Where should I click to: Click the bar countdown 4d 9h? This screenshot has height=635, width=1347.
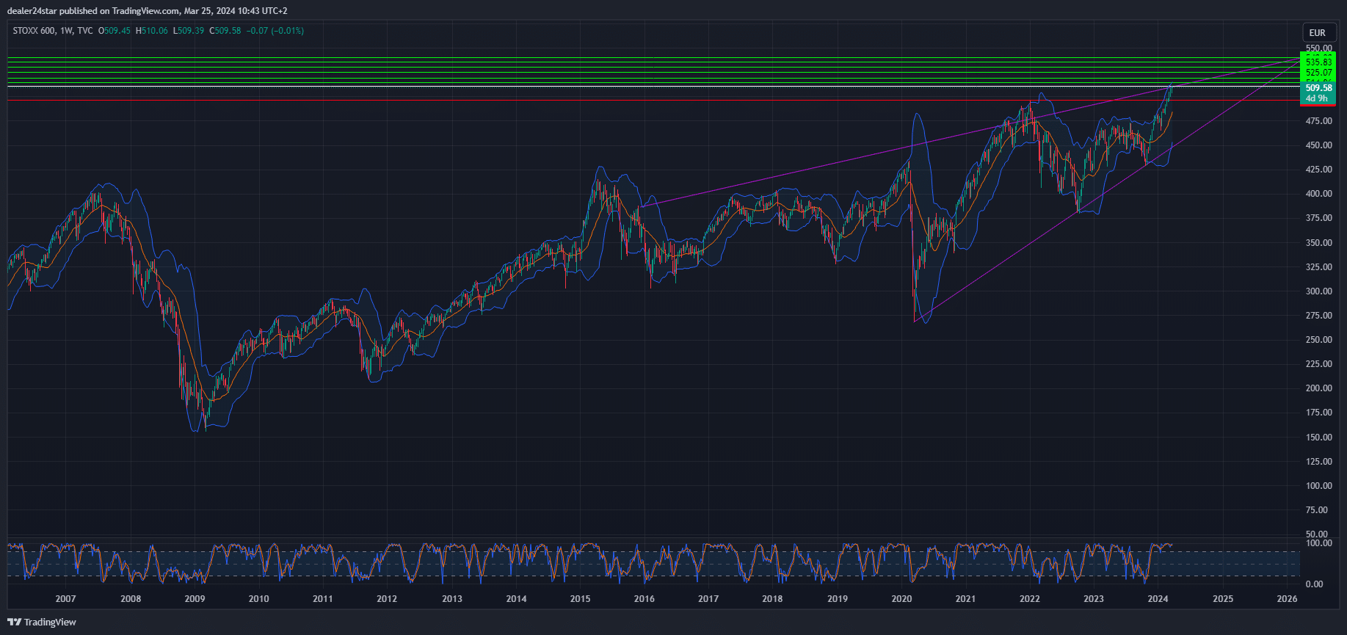click(1317, 98)
